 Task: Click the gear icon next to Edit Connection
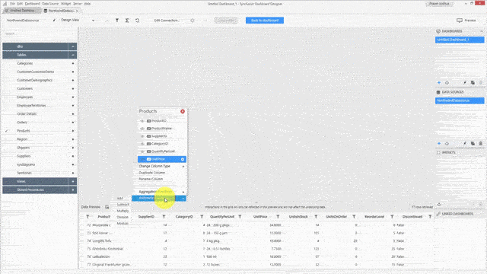click(193, 21)
